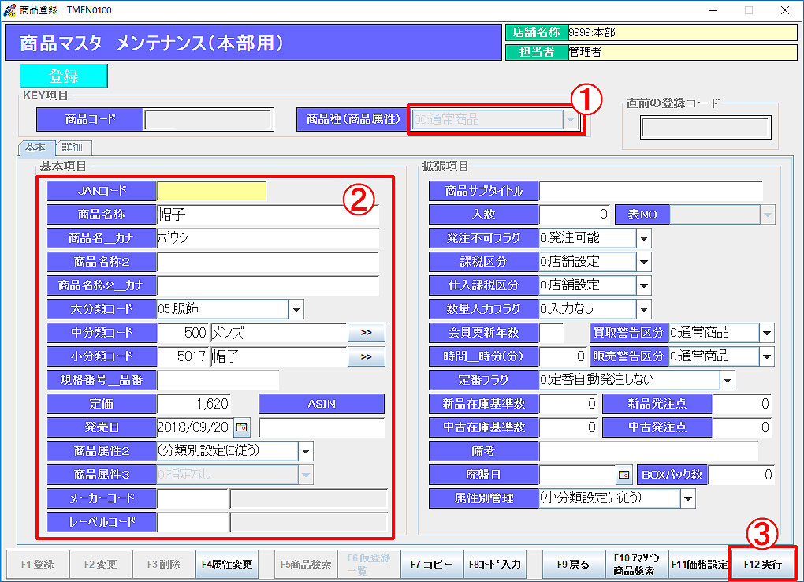804x582 pixels.
Task: Open the 発売日 calendar picker icon
Action: pos(241,427)
